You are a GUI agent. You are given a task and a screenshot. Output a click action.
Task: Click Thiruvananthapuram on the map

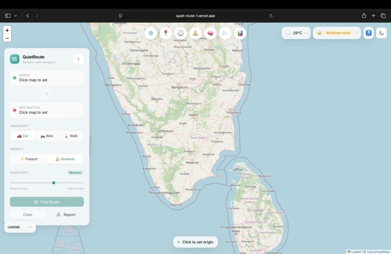click(164, 192)
